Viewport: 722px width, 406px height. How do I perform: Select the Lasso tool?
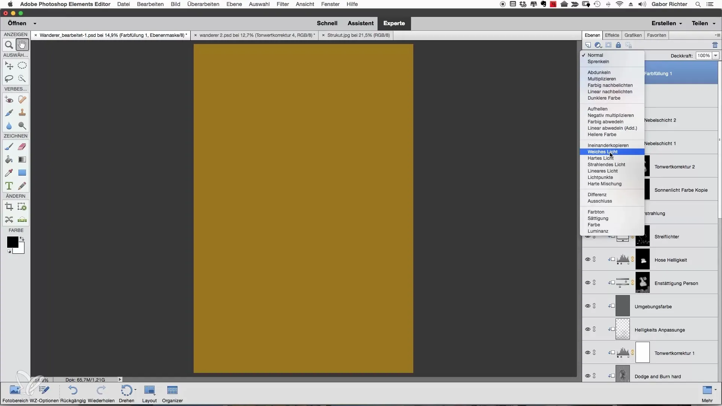click(x=9, y=79)
